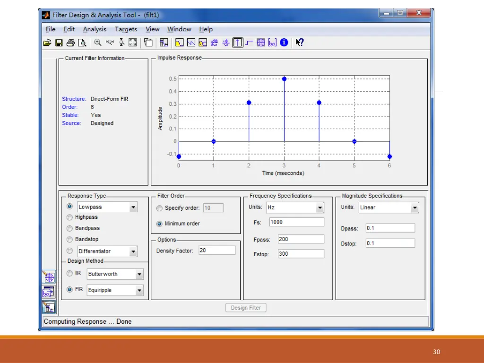Toggle the Impulse Response toolbar button
The width and height of the screenshot is (484, 363).
[237, 43]
